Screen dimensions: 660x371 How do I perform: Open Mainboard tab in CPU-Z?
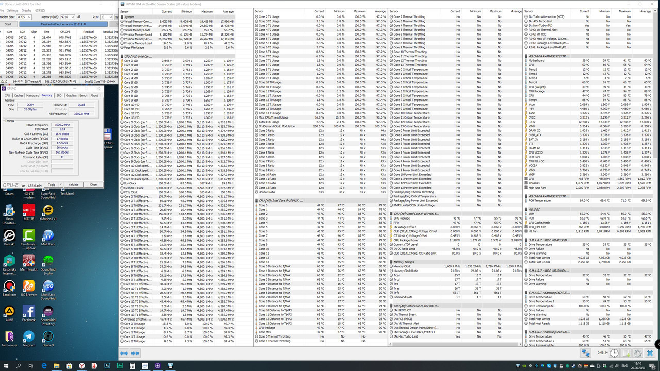[33, 95]
